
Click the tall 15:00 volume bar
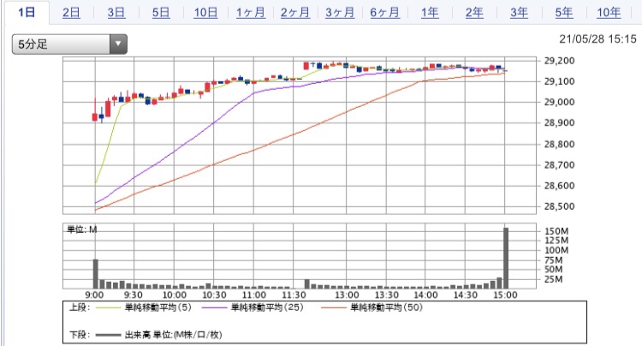[x=506, y=259]
